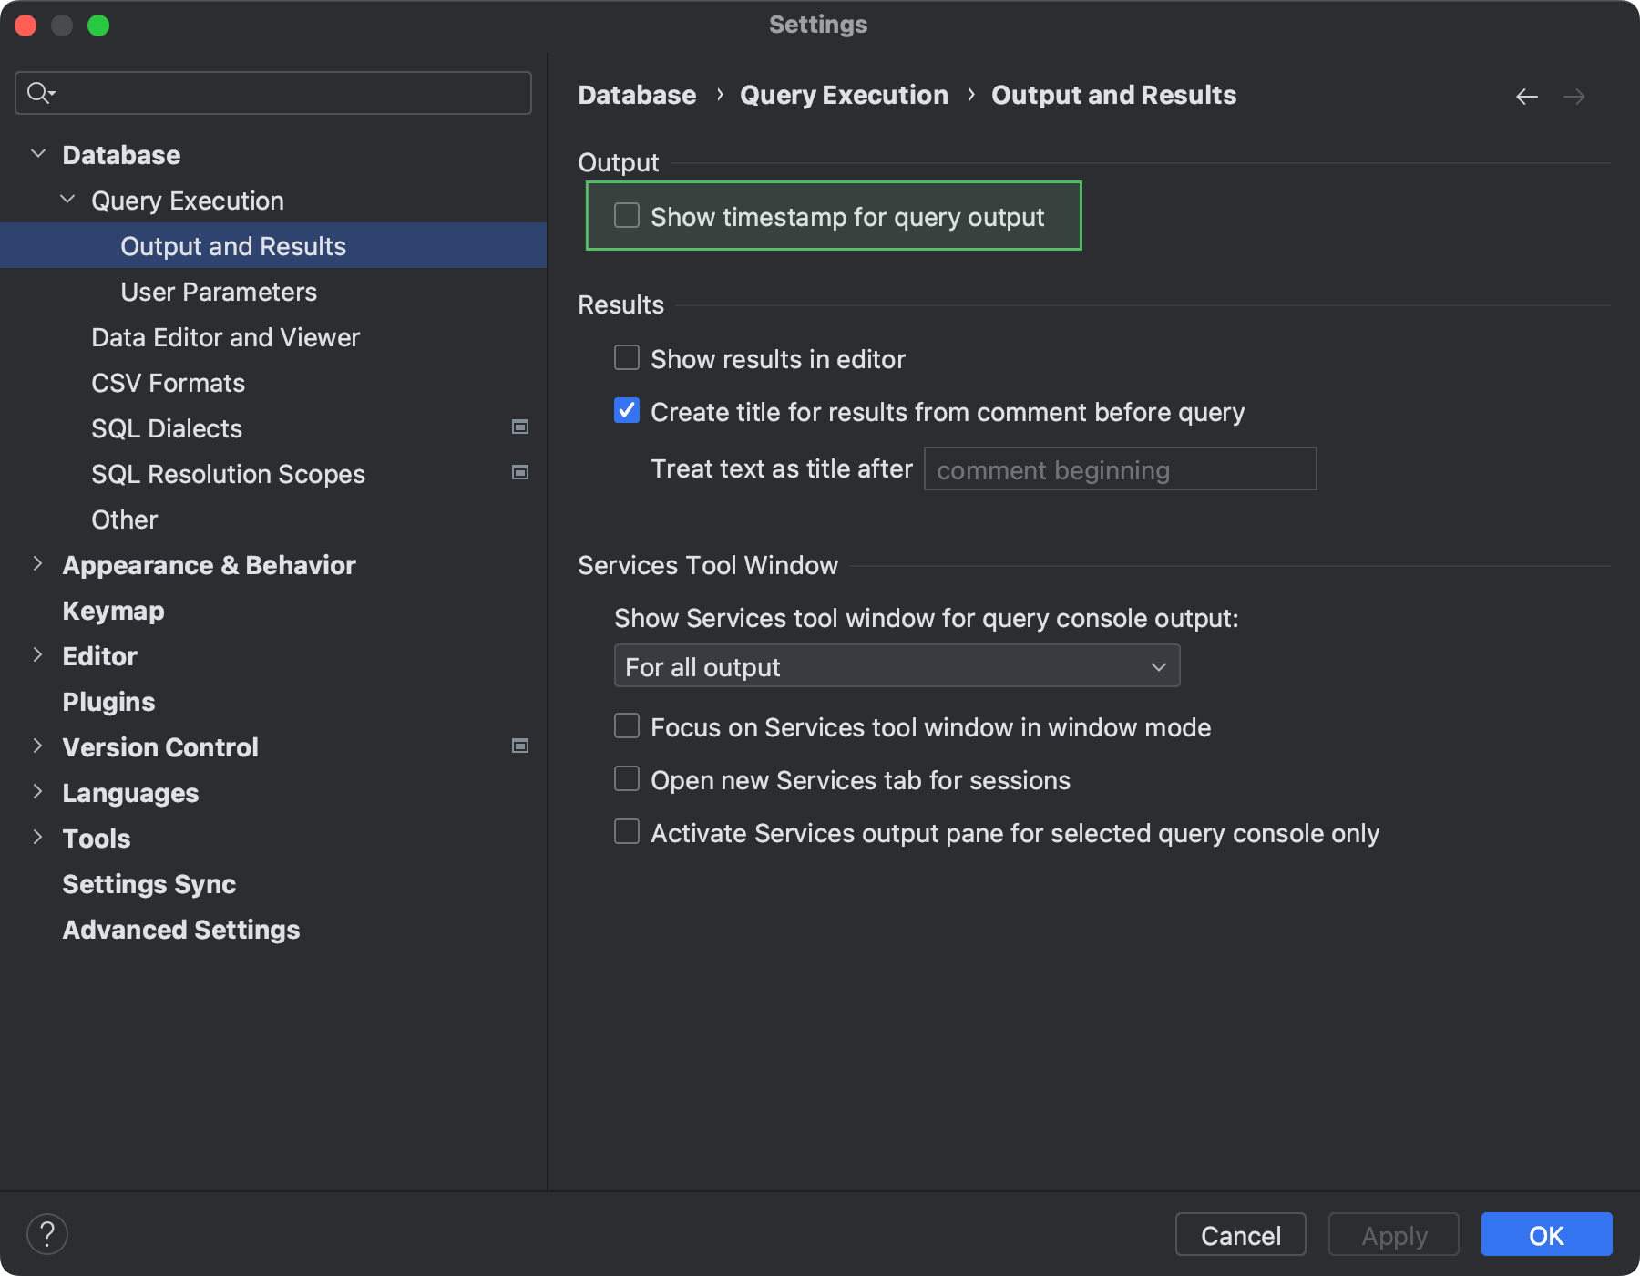Expand the Languages settings group

38,792
